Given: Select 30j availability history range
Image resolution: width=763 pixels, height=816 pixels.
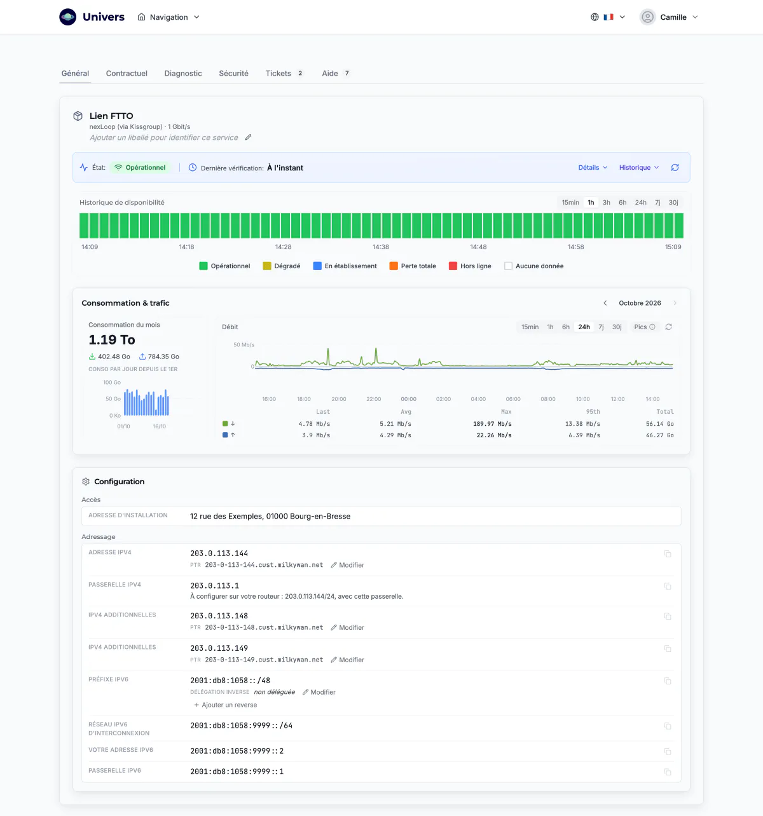Looking at the screenshot, I should tap(673, 203).
